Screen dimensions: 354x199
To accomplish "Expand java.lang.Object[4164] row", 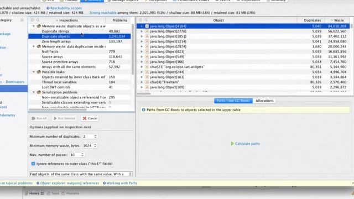I will click(142, 26).
